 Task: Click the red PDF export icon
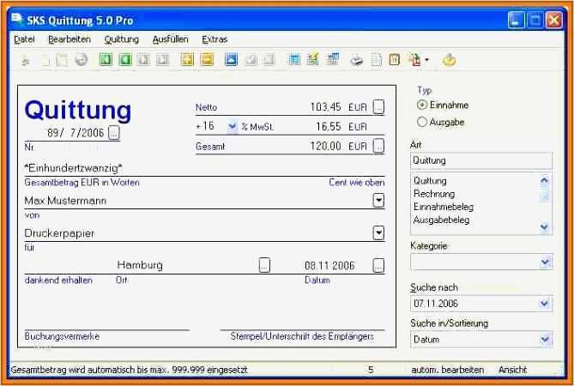click(x=414, y=60)
